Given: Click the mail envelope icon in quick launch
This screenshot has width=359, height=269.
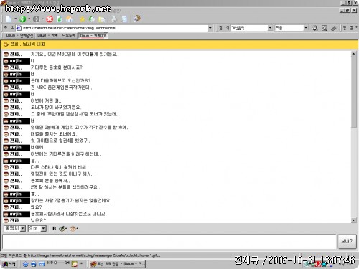Looking at the screenshot, I should [x=42, y=264].
